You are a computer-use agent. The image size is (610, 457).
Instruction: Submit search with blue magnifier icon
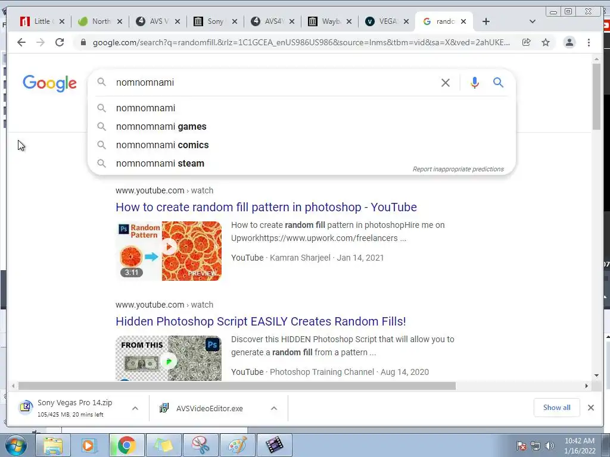point(499,82)
